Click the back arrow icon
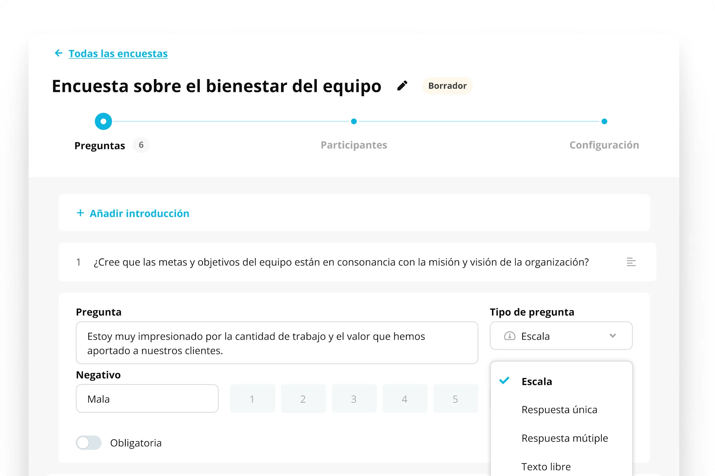 coord(58,53)
